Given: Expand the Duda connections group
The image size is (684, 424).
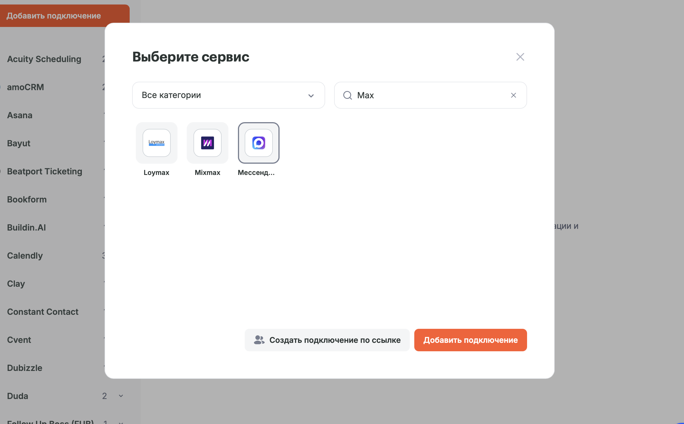Looking at the screenshot, I should 121,396.
